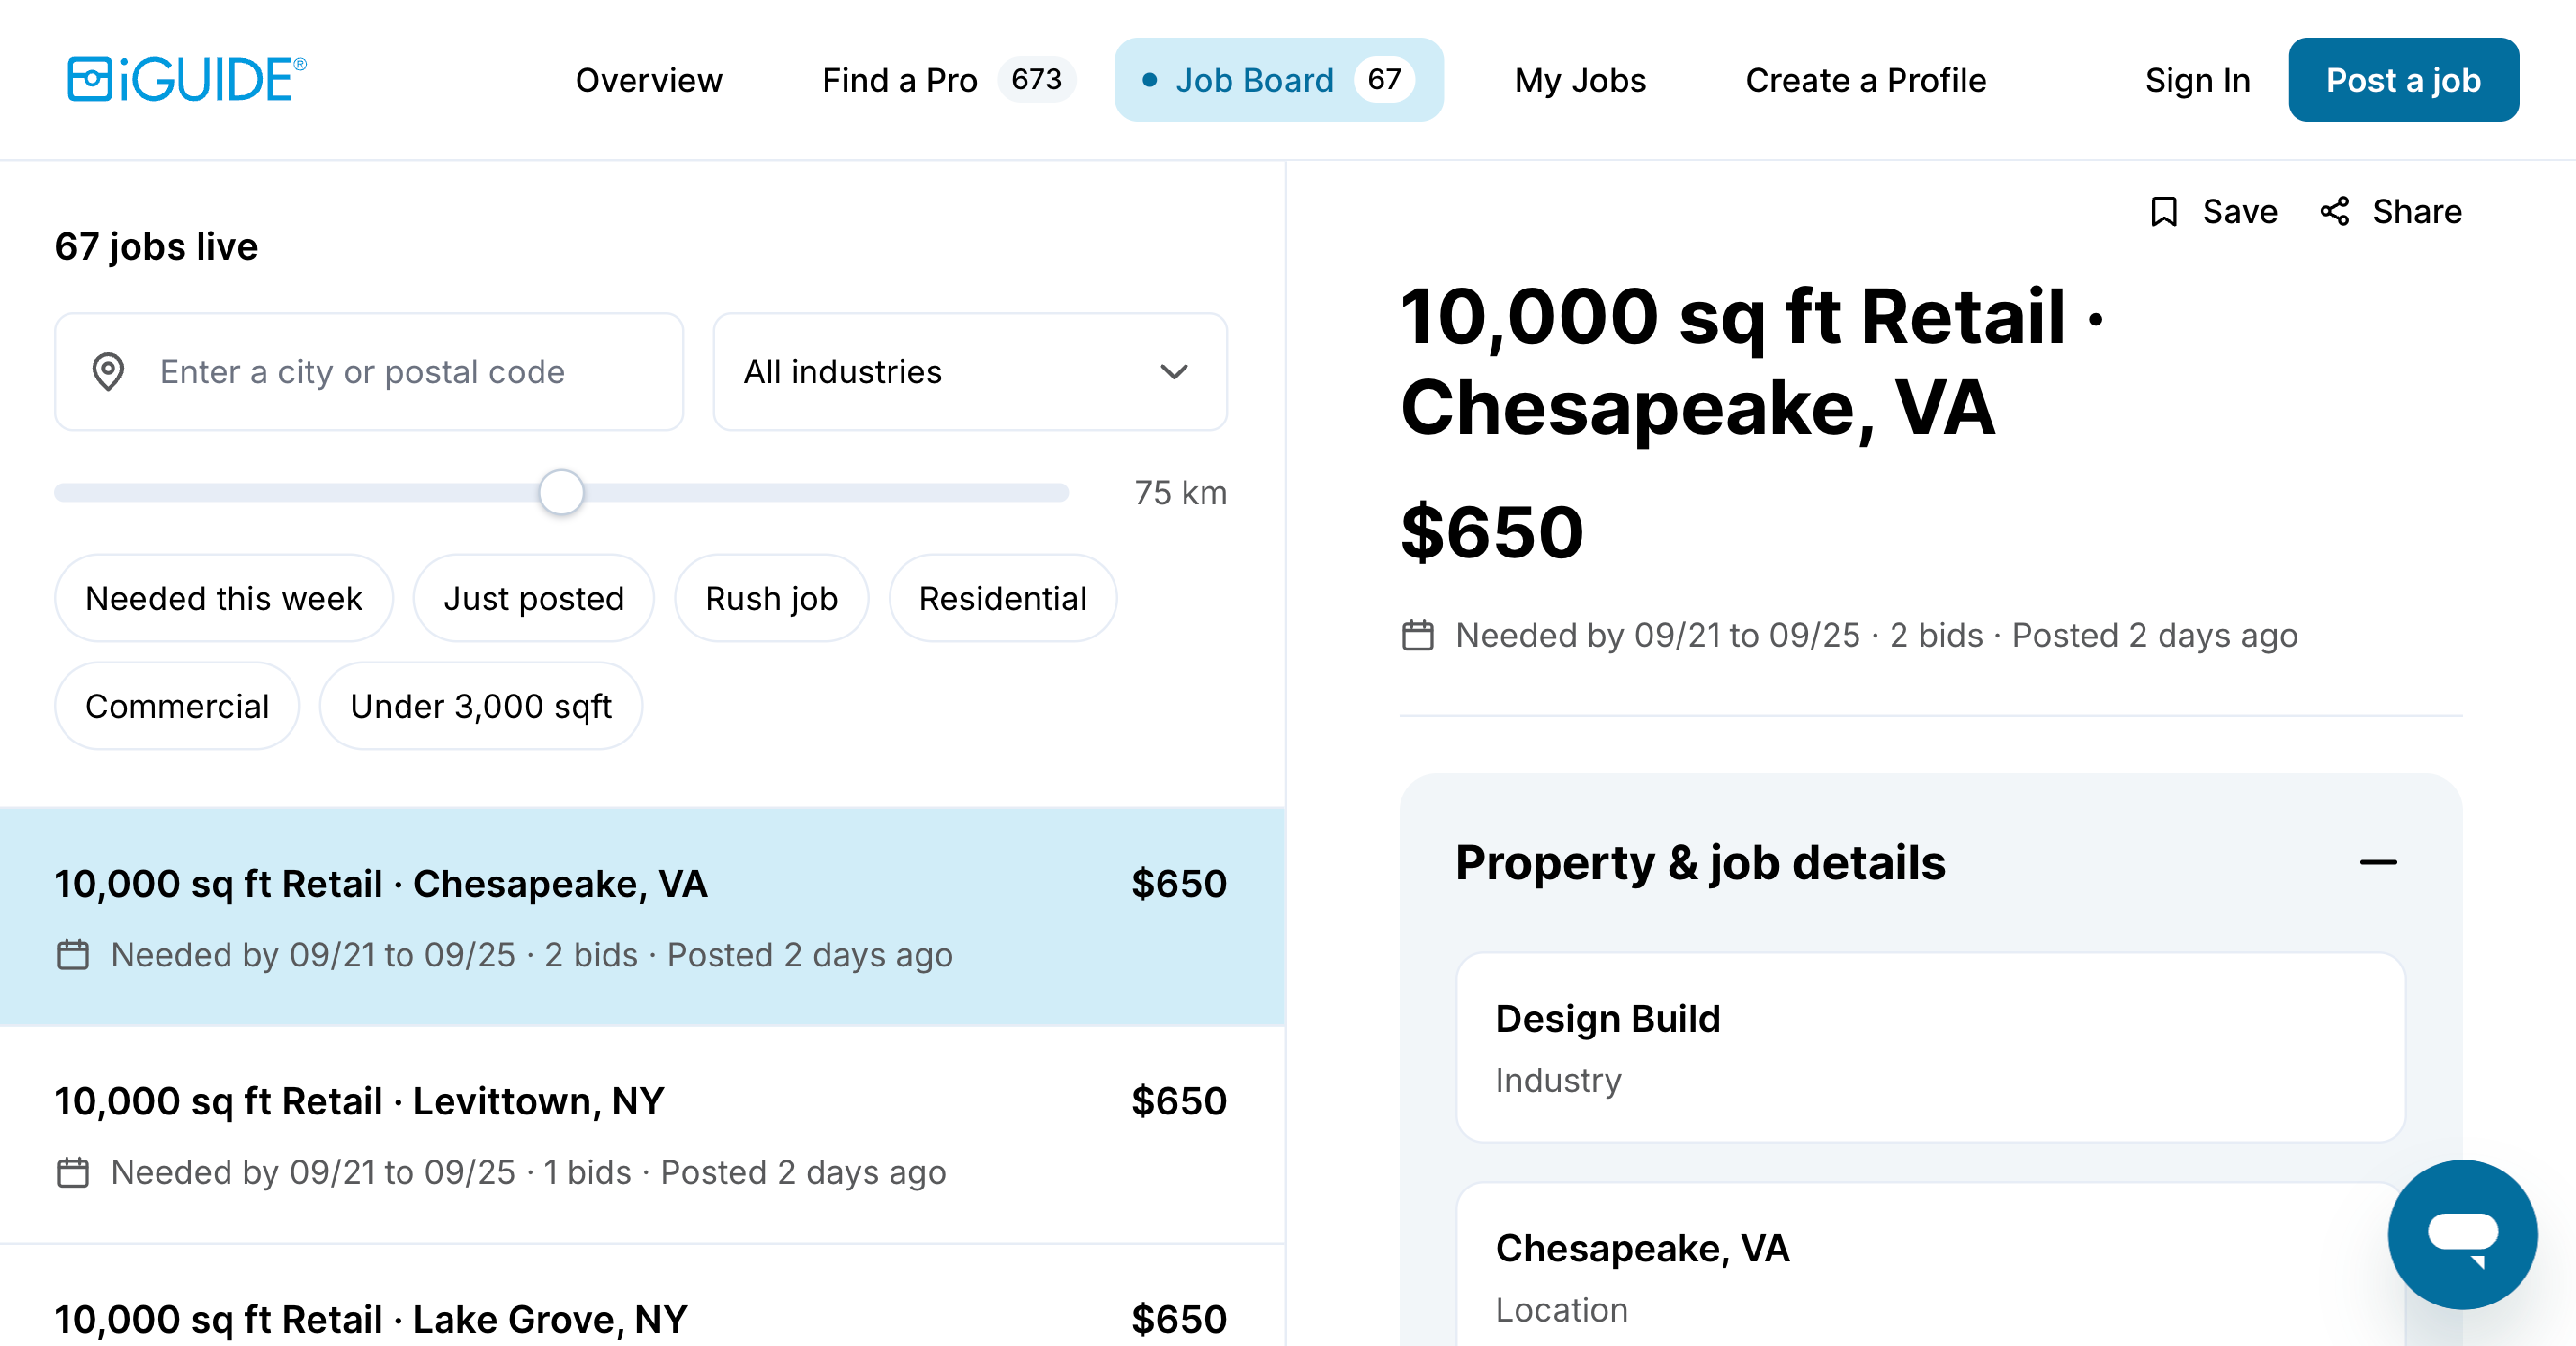Click the Sign In link
Viewport: 2576px width, 1346px height.
pos(2197,80)
